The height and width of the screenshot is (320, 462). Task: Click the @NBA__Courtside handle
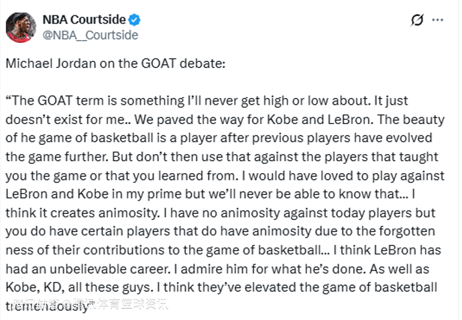91,35
